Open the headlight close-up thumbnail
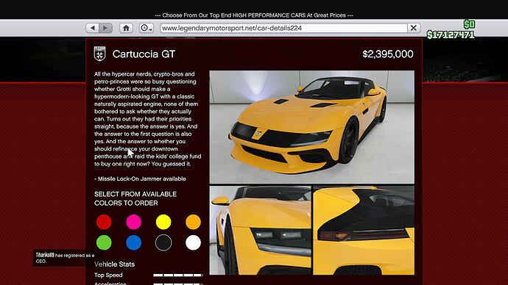This screenshot has width=508, height=285. tap(261, 231)
